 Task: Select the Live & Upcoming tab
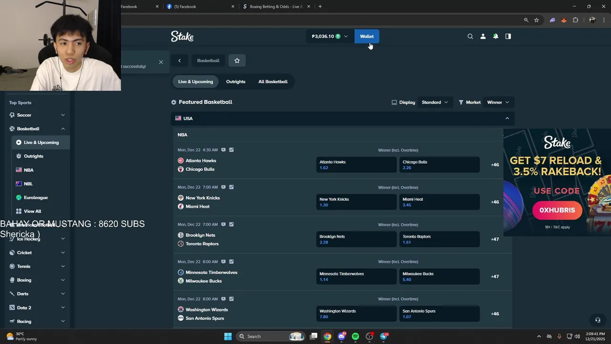tap(196, 82)
